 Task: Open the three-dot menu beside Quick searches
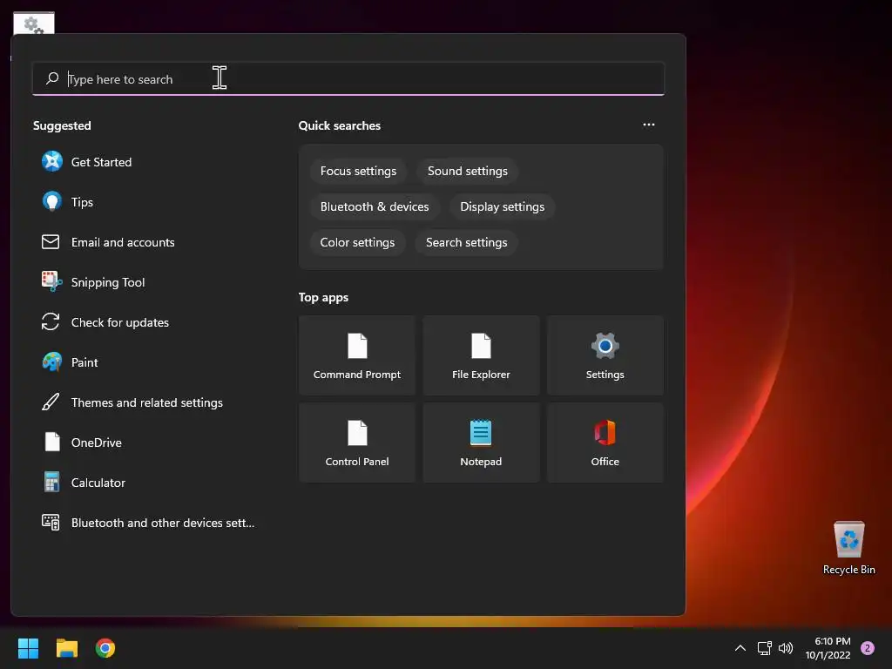tap(648, 125)
